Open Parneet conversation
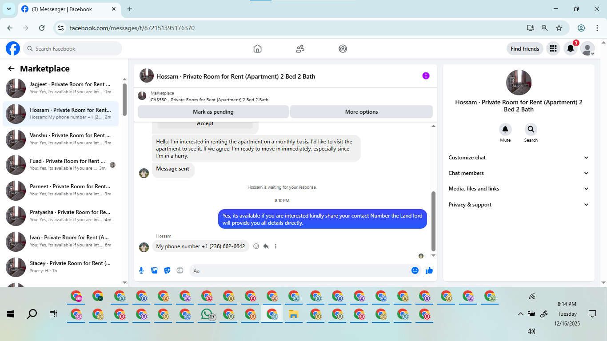607x341 pixels. 61,190
